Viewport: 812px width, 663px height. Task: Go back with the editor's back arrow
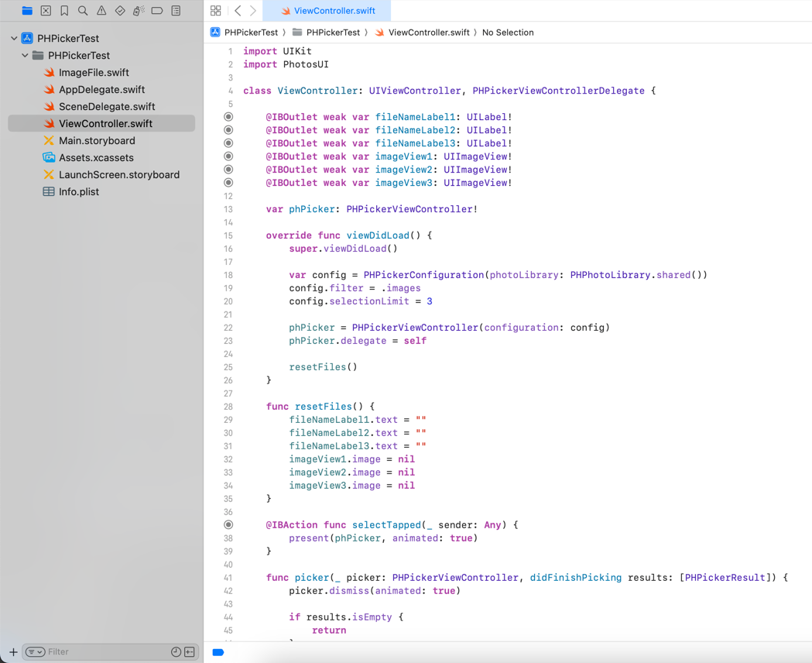[x=238, y=11]
